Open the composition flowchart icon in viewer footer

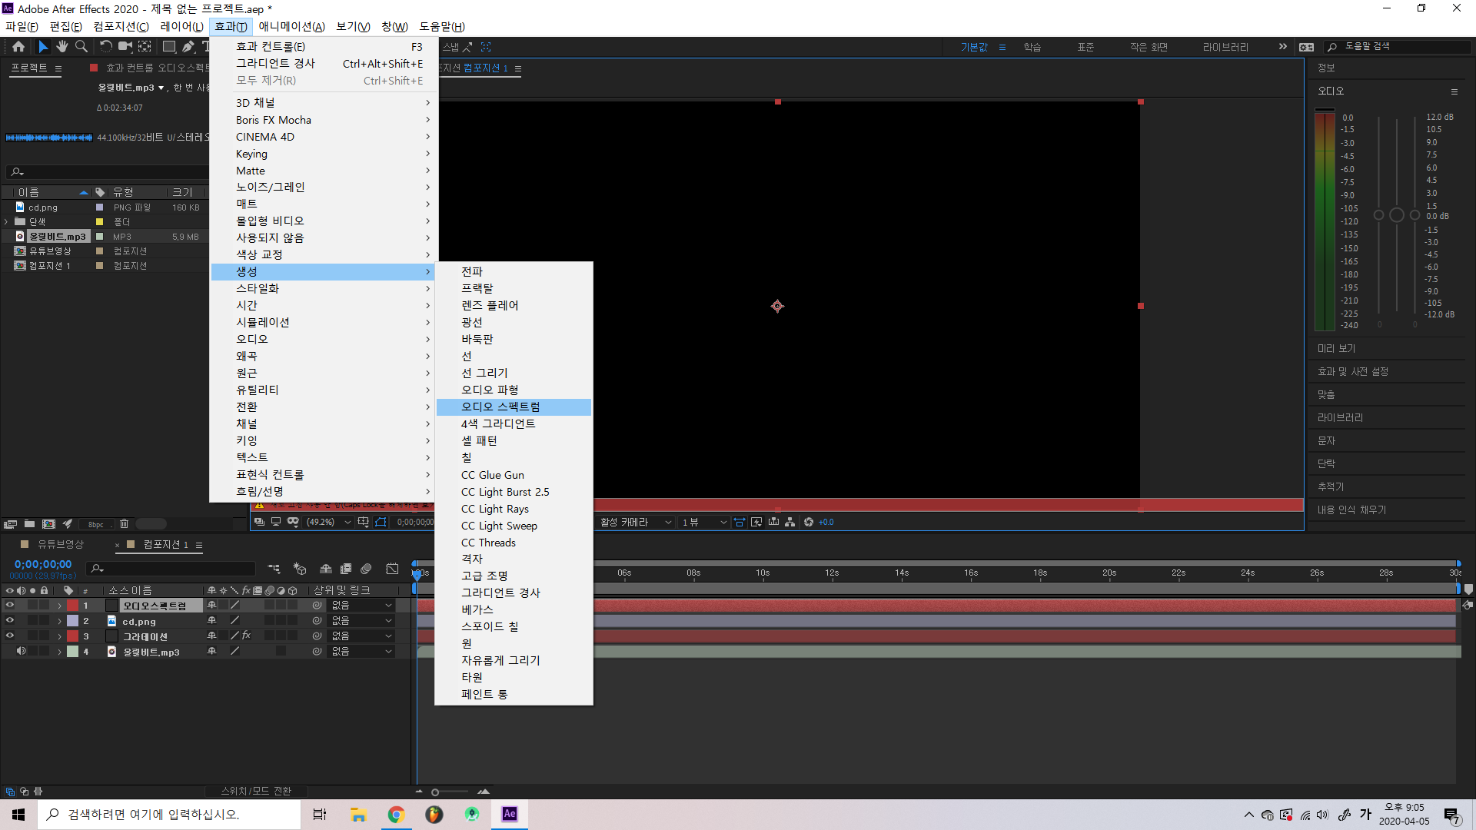(x=790, y=522)
